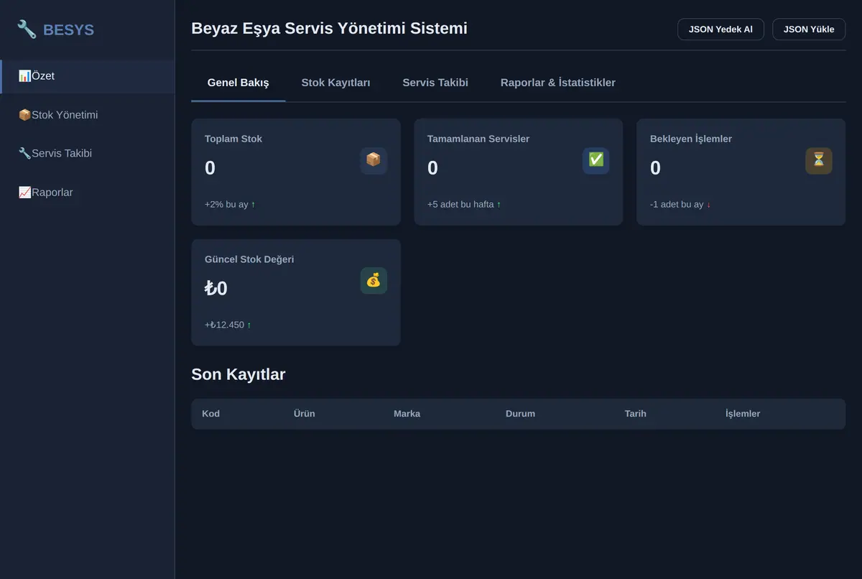Click the ₺0 stock value figure
Image resolution: width=862 pixels, height=579 pixels.
click(216, 289)
